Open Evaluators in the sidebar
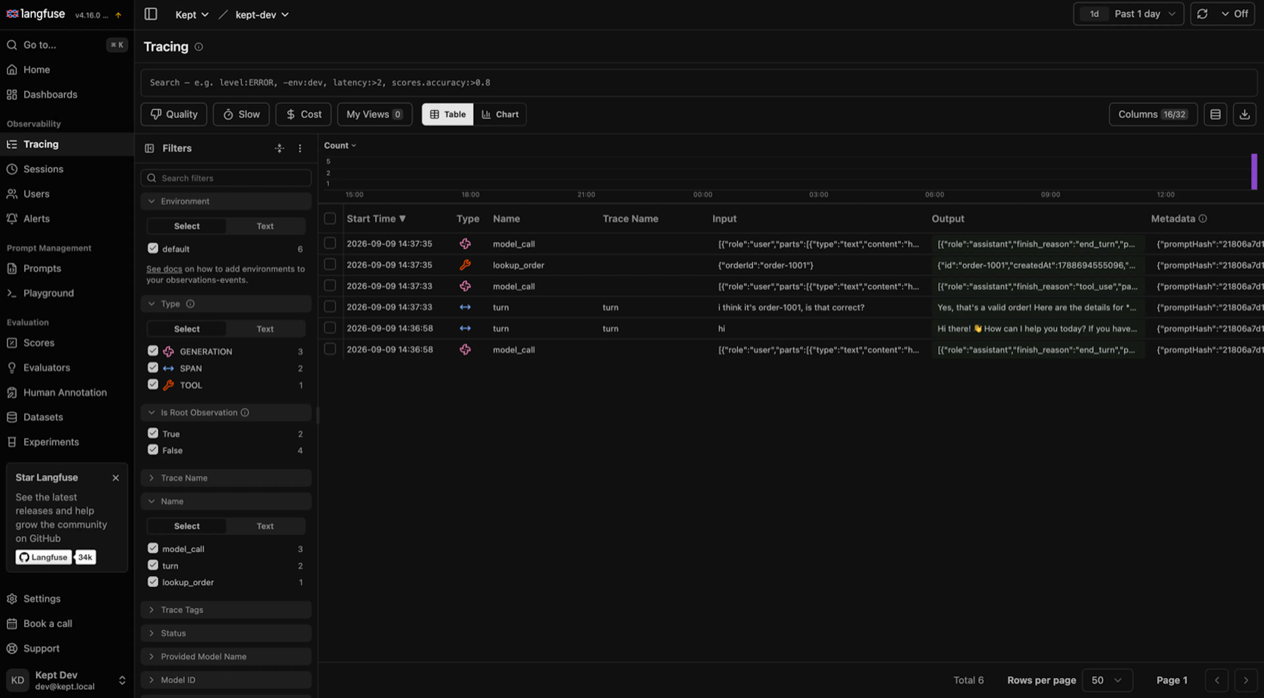 (47, 368)
